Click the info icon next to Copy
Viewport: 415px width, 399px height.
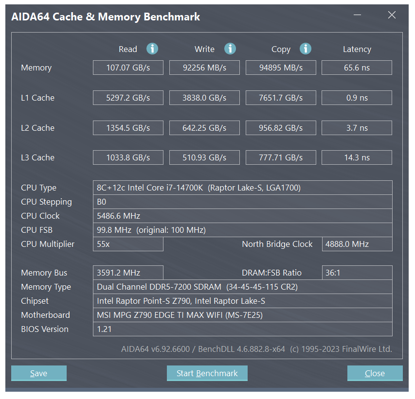click(305, 49)
